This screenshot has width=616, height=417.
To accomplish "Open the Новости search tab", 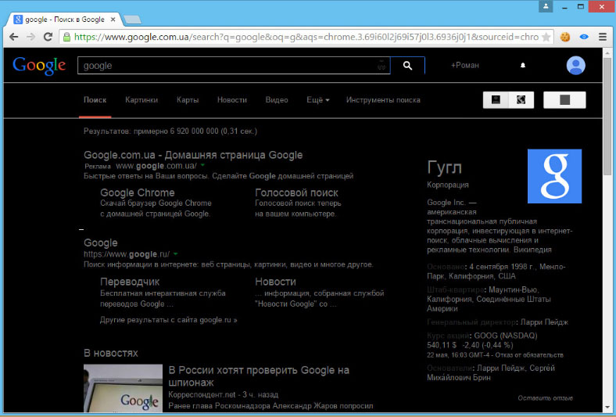I will point(232,100).
